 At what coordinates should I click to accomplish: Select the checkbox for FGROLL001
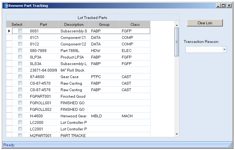[x=20, y=103]
